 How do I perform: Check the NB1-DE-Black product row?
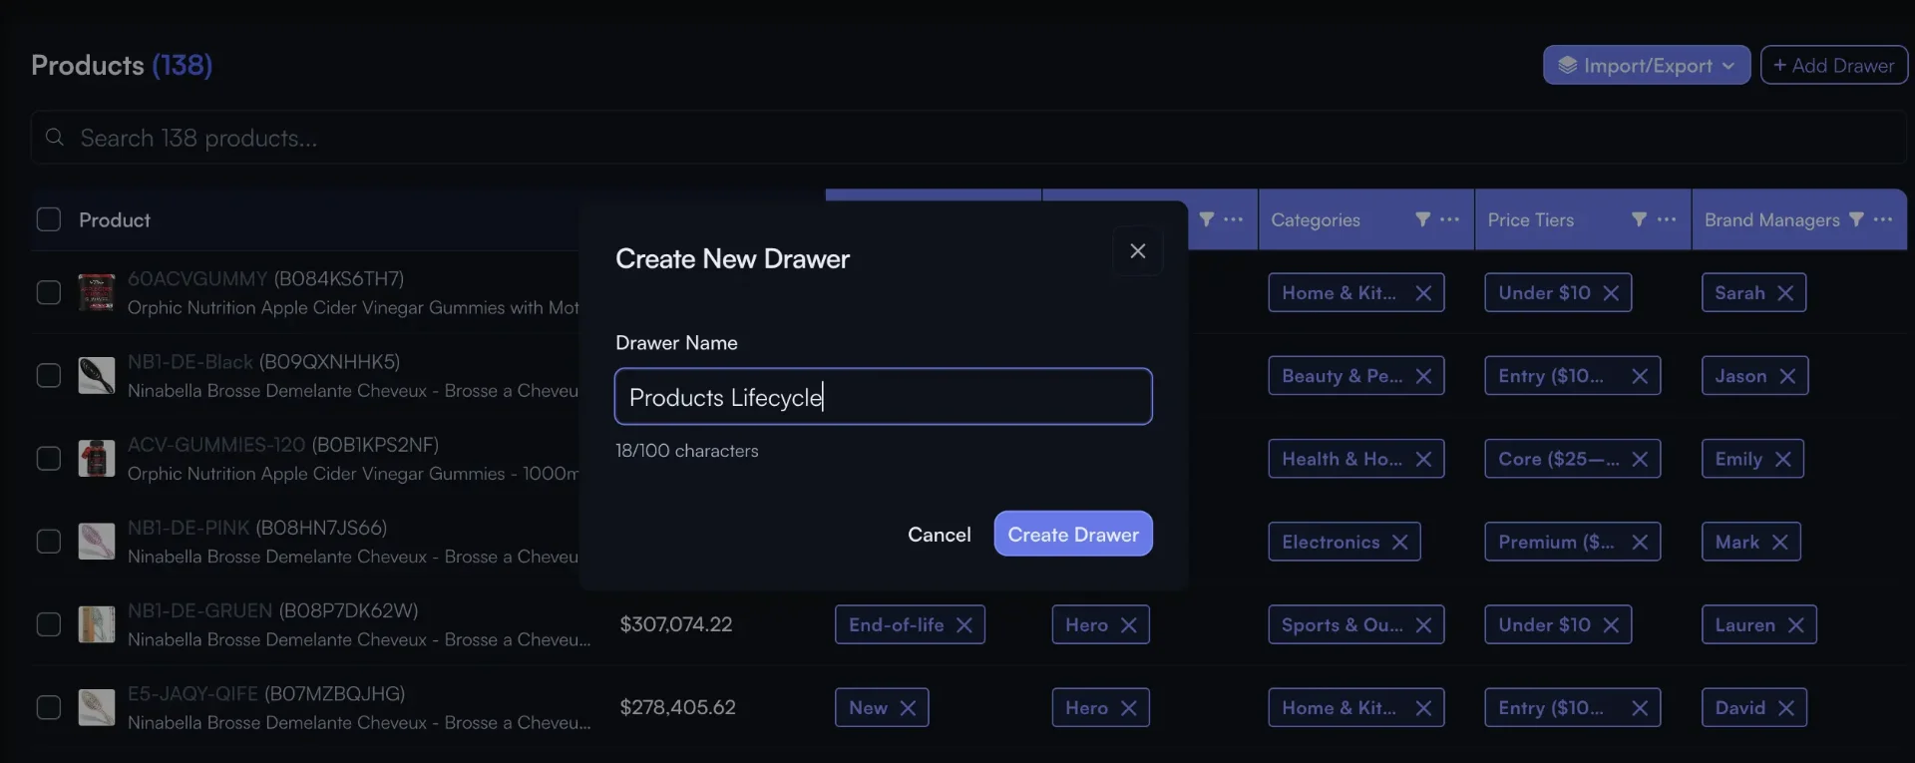tap(49, 376)
